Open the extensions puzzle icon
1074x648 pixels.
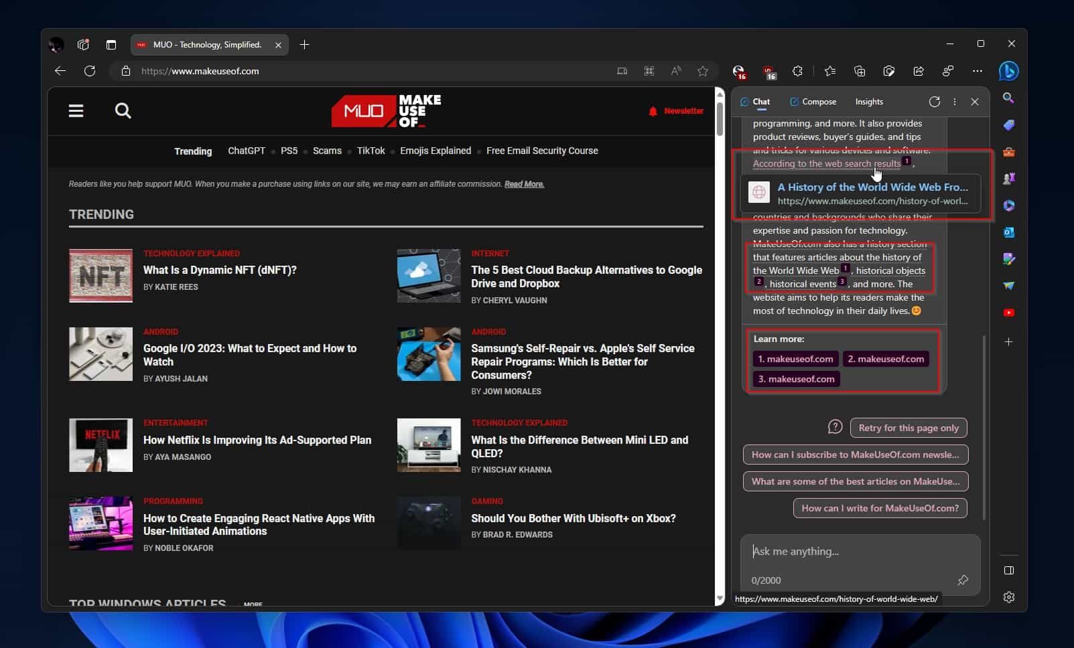click(x=797, y=71)
